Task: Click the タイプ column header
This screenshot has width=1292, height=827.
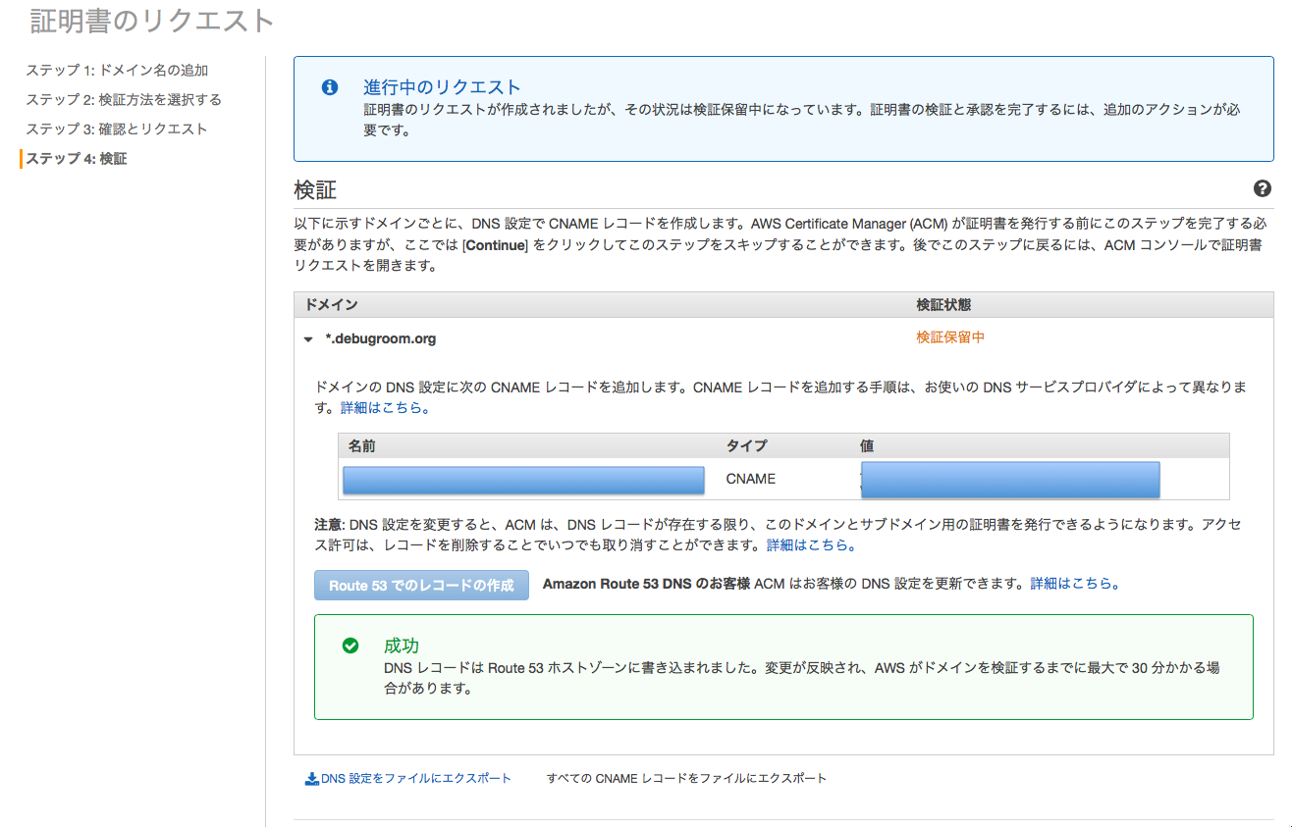Action: (x=746, y=446)
